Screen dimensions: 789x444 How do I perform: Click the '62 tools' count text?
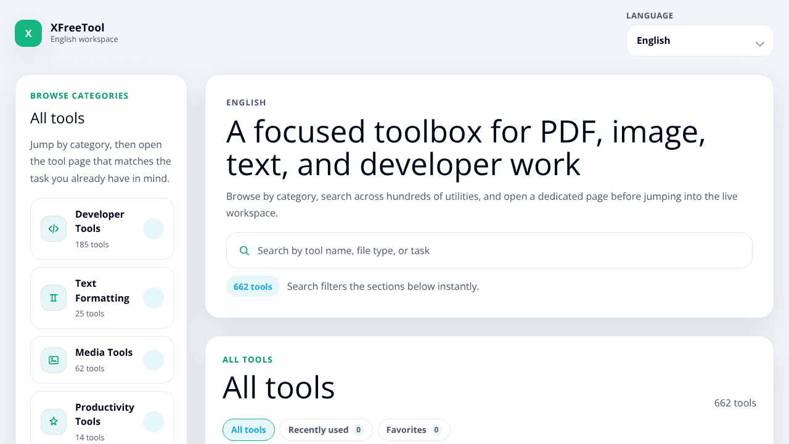pos(90,369)
